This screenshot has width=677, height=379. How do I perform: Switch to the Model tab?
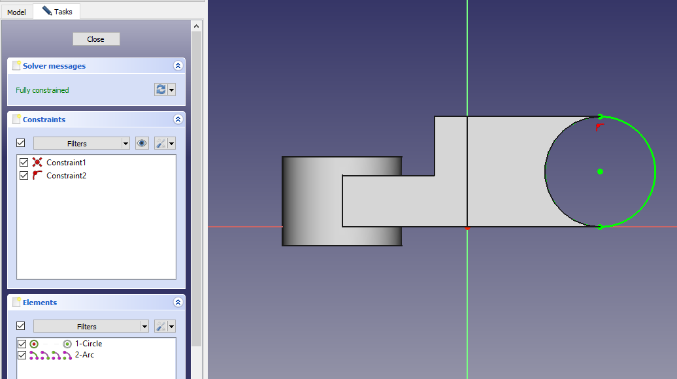[x=16, y=12]
